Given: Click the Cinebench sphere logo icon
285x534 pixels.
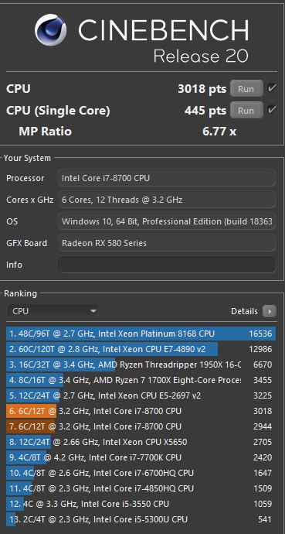Looking at the screenshot, I should pos(50,29).
